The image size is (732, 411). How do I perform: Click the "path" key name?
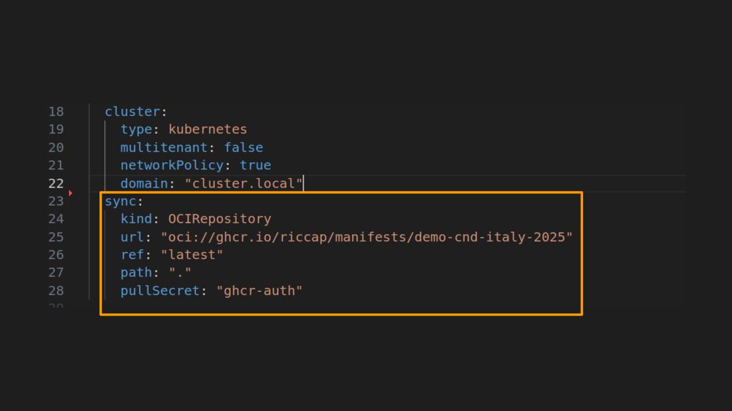coord(136,273)
